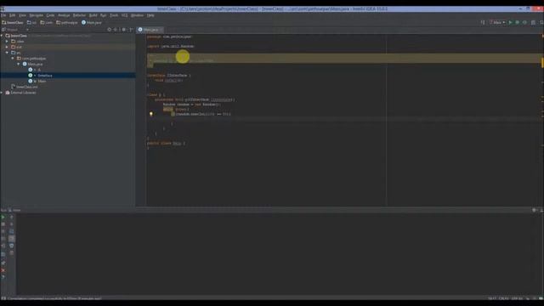Click the Up stack trace arrow
This screenshot has width=544, height=306.
pos(11,218)
